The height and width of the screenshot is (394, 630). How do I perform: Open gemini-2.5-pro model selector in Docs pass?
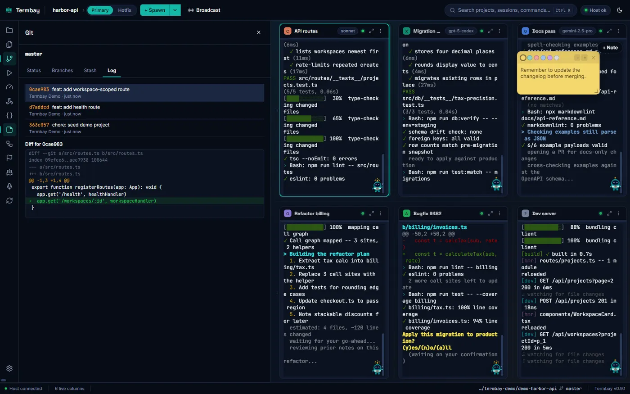[x=577, y=31]
